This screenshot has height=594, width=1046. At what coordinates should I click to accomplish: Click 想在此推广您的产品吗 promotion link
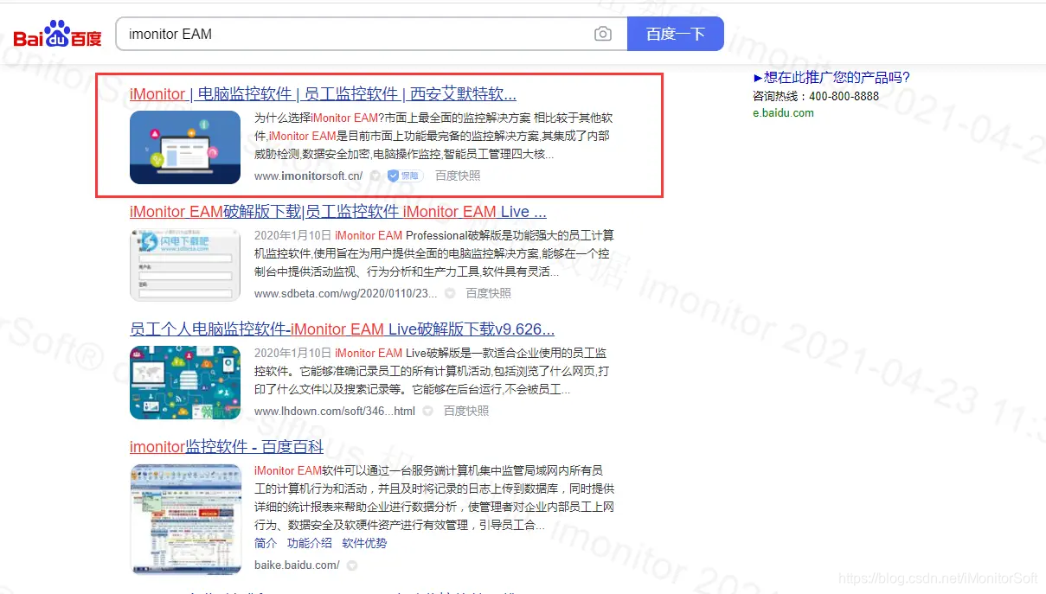[x=831, y=78]
